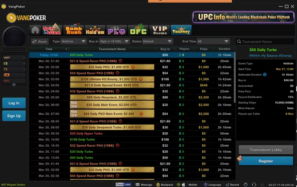The height and width of the screenshot is (187, 297).
Task: Open the Bomb Rush game tab
Action: click(74, 30)
